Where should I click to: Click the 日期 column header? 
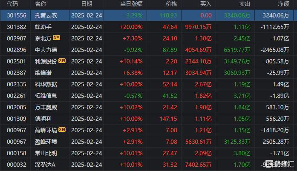pos(87,4)
